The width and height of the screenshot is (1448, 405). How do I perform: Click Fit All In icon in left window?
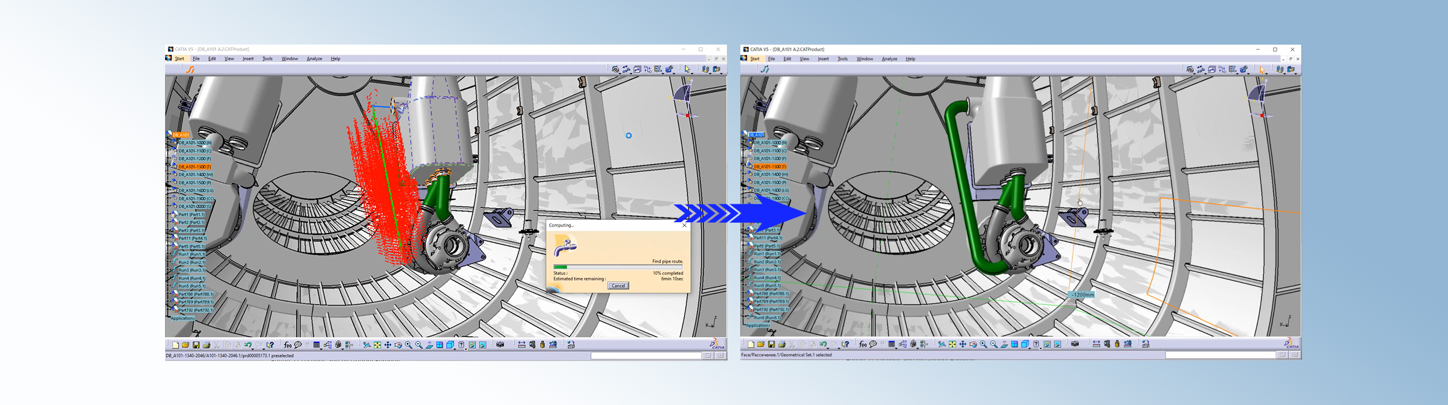tap(377, 345)
